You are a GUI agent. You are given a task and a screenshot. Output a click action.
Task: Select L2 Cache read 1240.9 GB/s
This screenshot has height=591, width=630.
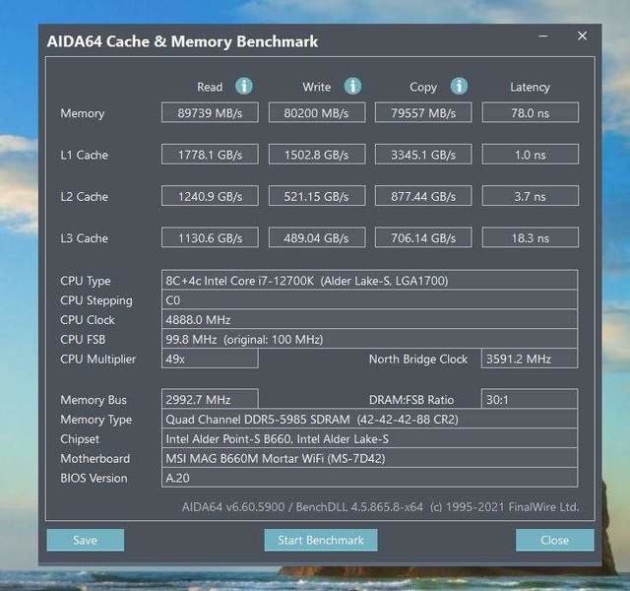coord(210,196)
